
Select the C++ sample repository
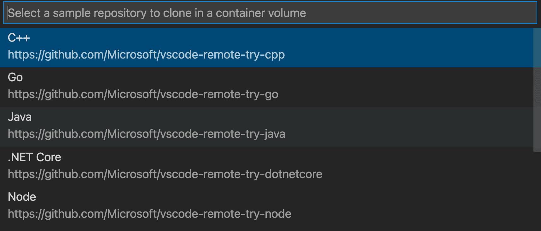(266, 47)
